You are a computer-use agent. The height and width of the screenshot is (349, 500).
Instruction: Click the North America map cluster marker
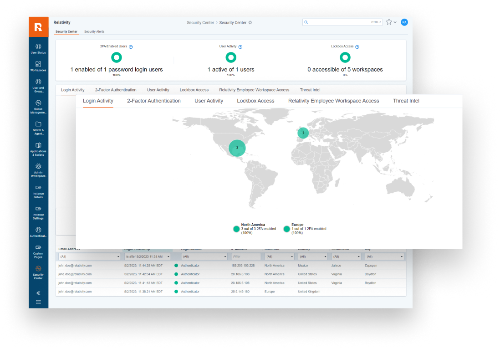[237, 148]
